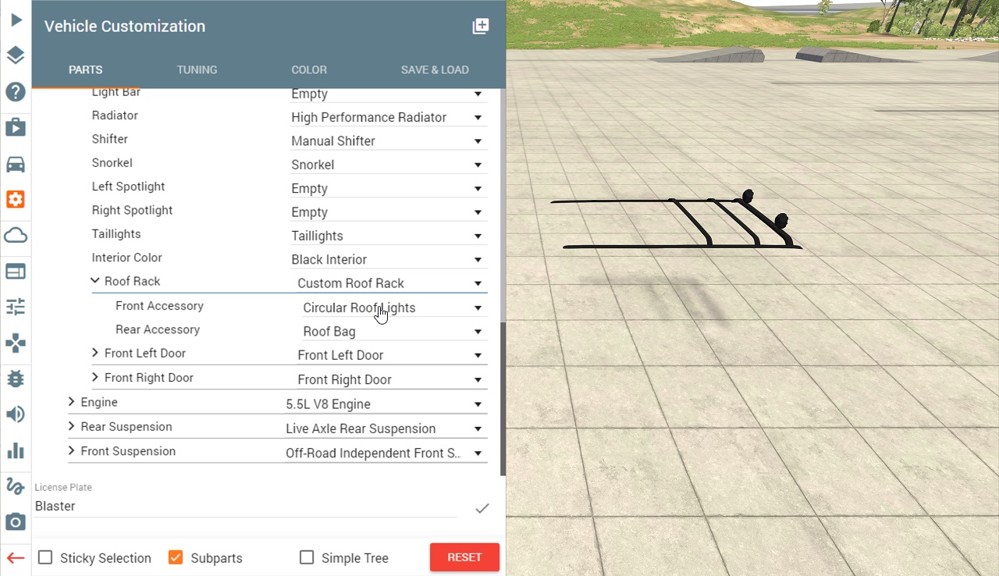Open the performance bar chart icon
This screenshot has height=576, width=999.
coord(16,450)
